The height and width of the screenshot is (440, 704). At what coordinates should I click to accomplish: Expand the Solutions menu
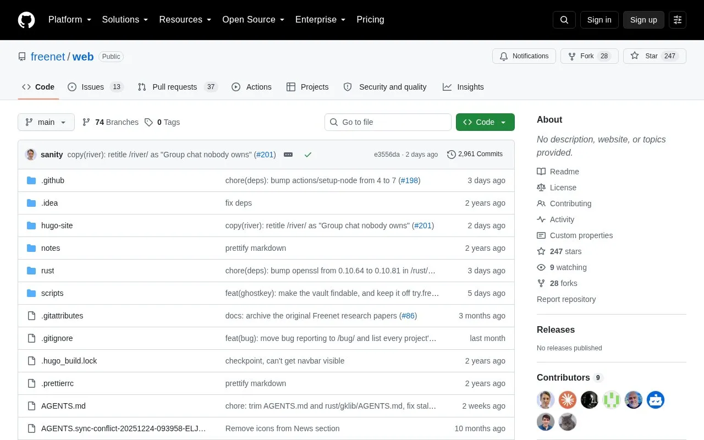pyautogui.click(x=125, y=20)
